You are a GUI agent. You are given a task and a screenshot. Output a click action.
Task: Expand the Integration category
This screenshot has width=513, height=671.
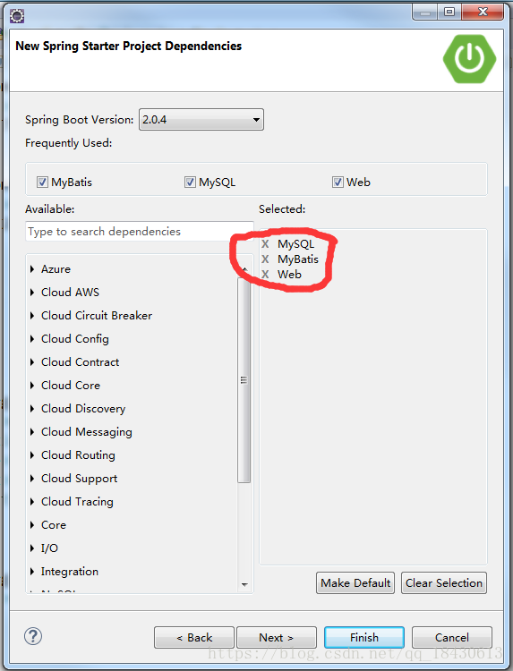click(32, 572)
